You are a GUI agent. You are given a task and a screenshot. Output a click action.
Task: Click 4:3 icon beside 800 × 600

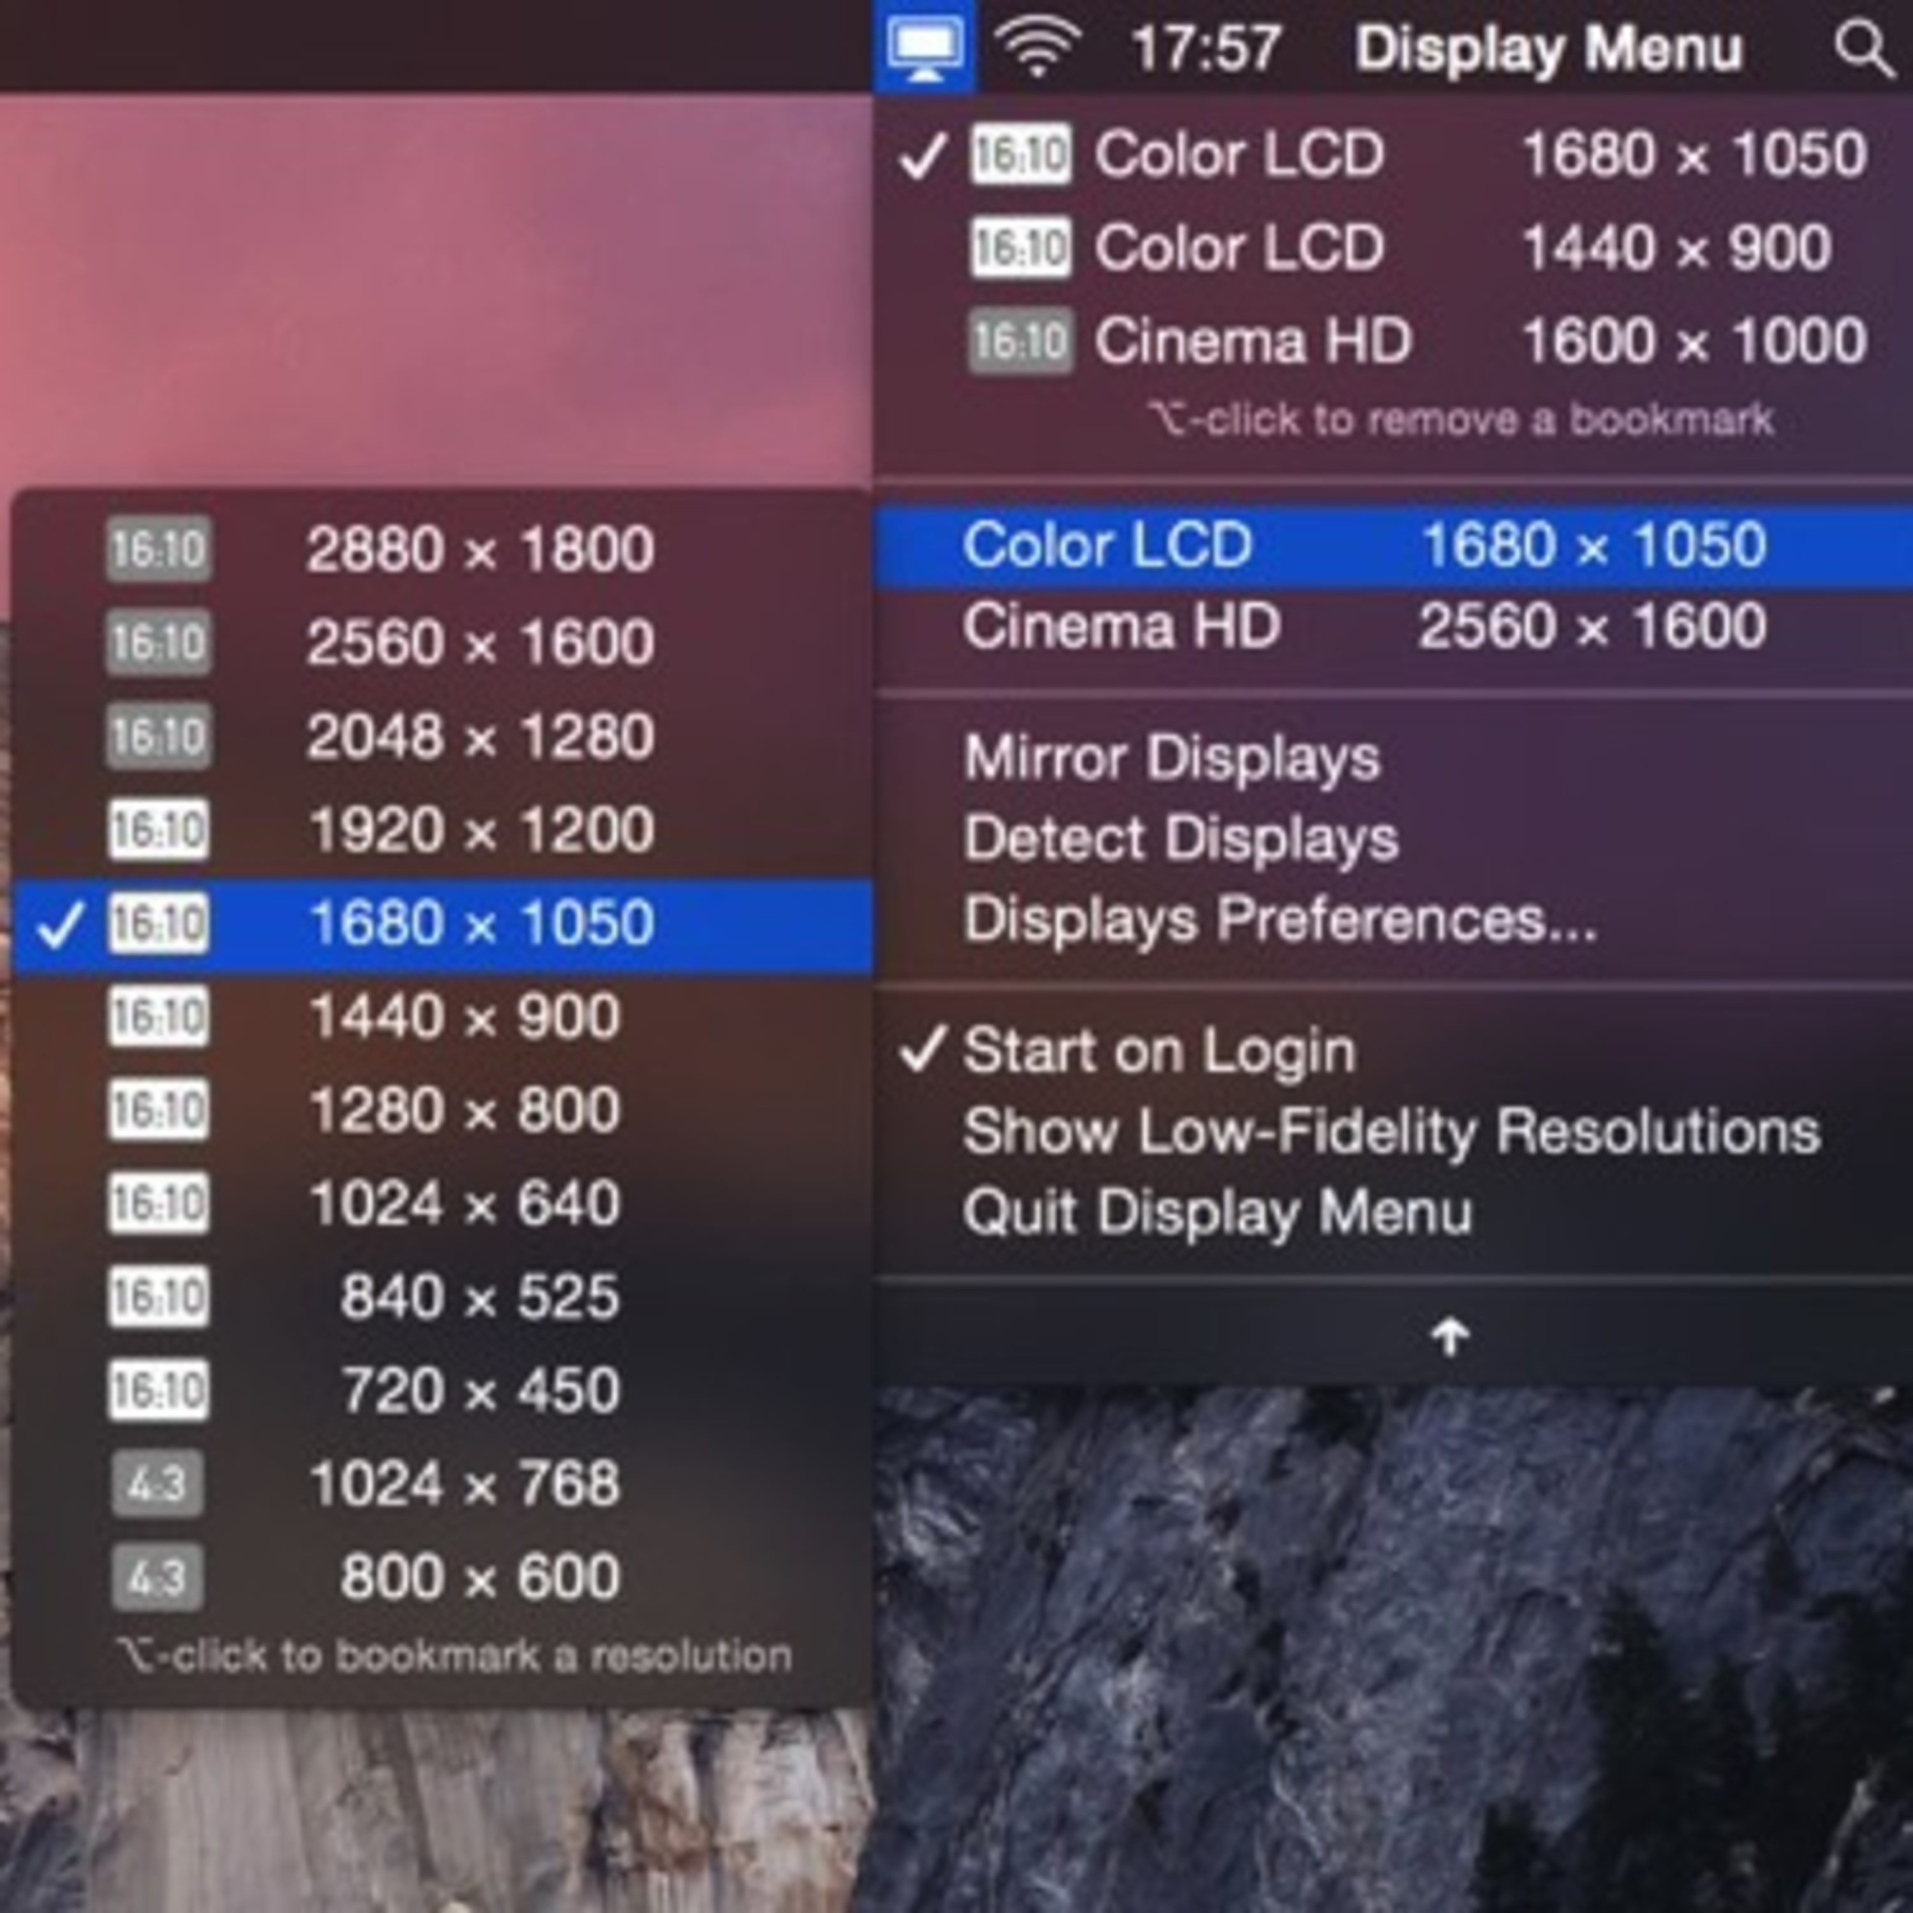point(158,1578)
